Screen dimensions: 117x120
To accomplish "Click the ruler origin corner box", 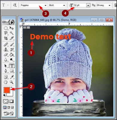I will click(x=21, y=24).
